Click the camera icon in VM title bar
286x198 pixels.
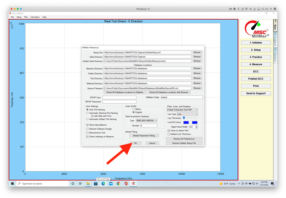click(x=263, y=9)
